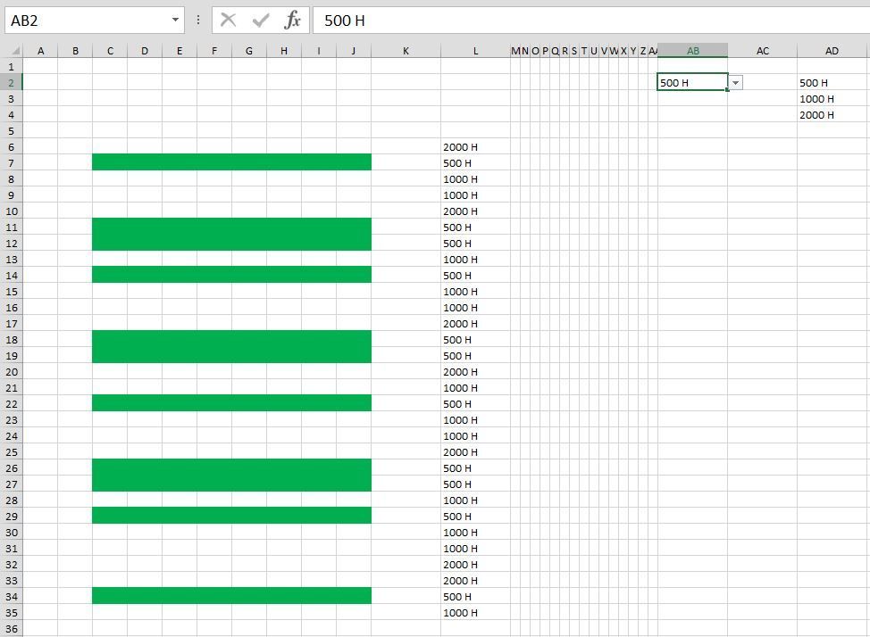
Task: Select row header 34
Action: click(x=11, y=597)
